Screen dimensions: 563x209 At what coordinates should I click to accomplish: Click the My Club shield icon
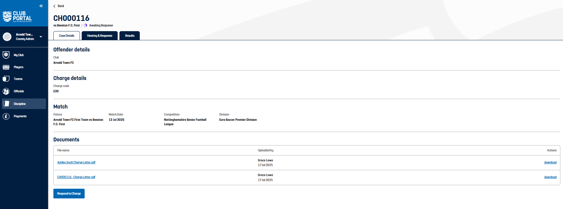coord(6,55)
